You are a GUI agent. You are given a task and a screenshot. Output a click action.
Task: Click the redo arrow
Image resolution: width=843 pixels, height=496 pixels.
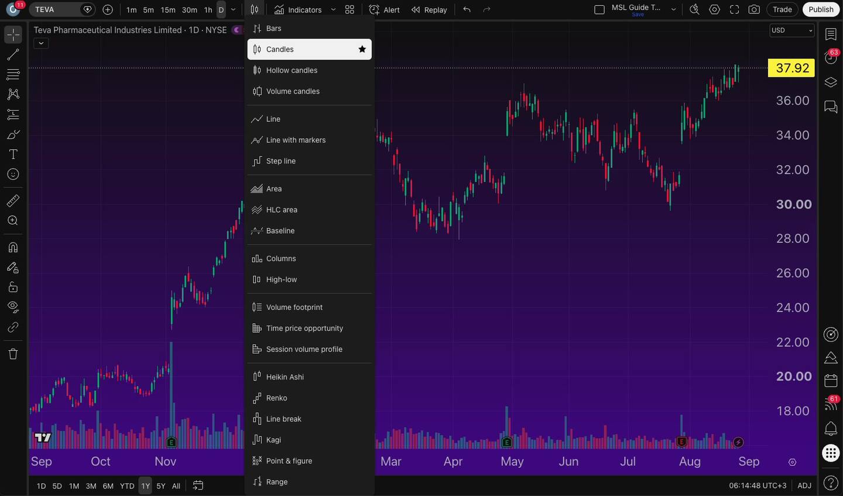pyautogui.click(x=486, y=9)
